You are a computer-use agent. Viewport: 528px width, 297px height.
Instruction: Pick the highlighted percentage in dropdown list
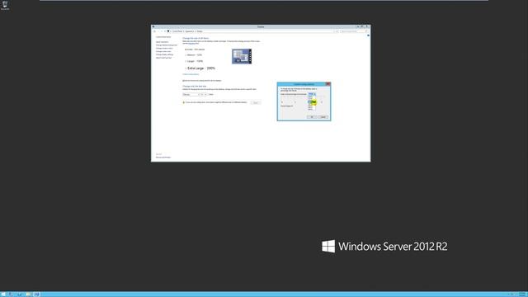[312, 101]
